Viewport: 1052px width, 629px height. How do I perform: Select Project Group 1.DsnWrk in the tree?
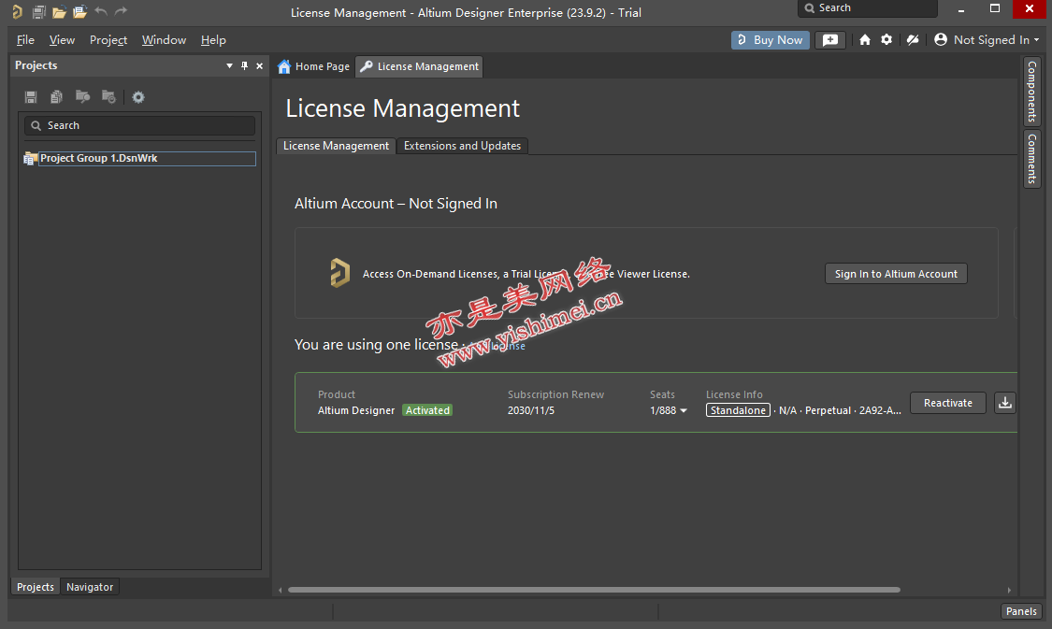click(x=147, y=159)
